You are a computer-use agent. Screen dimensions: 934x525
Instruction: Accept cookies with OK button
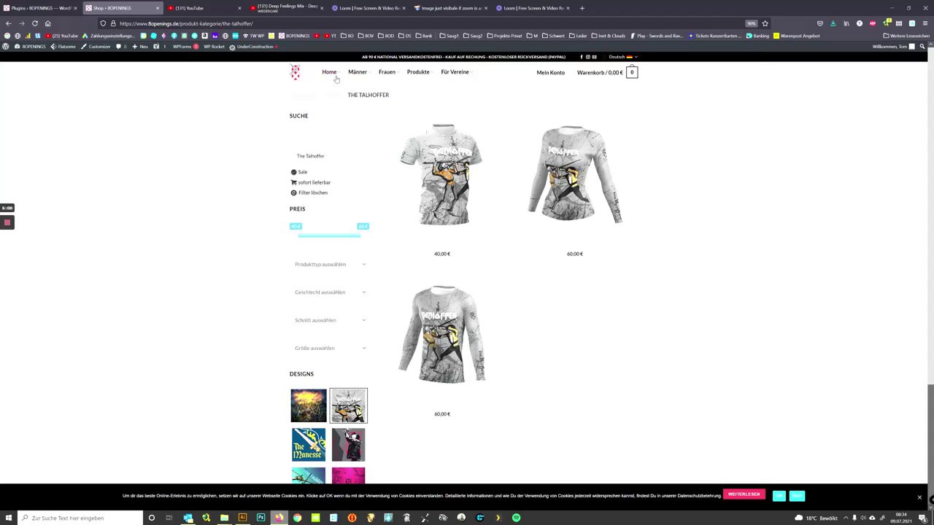(779, 496)
